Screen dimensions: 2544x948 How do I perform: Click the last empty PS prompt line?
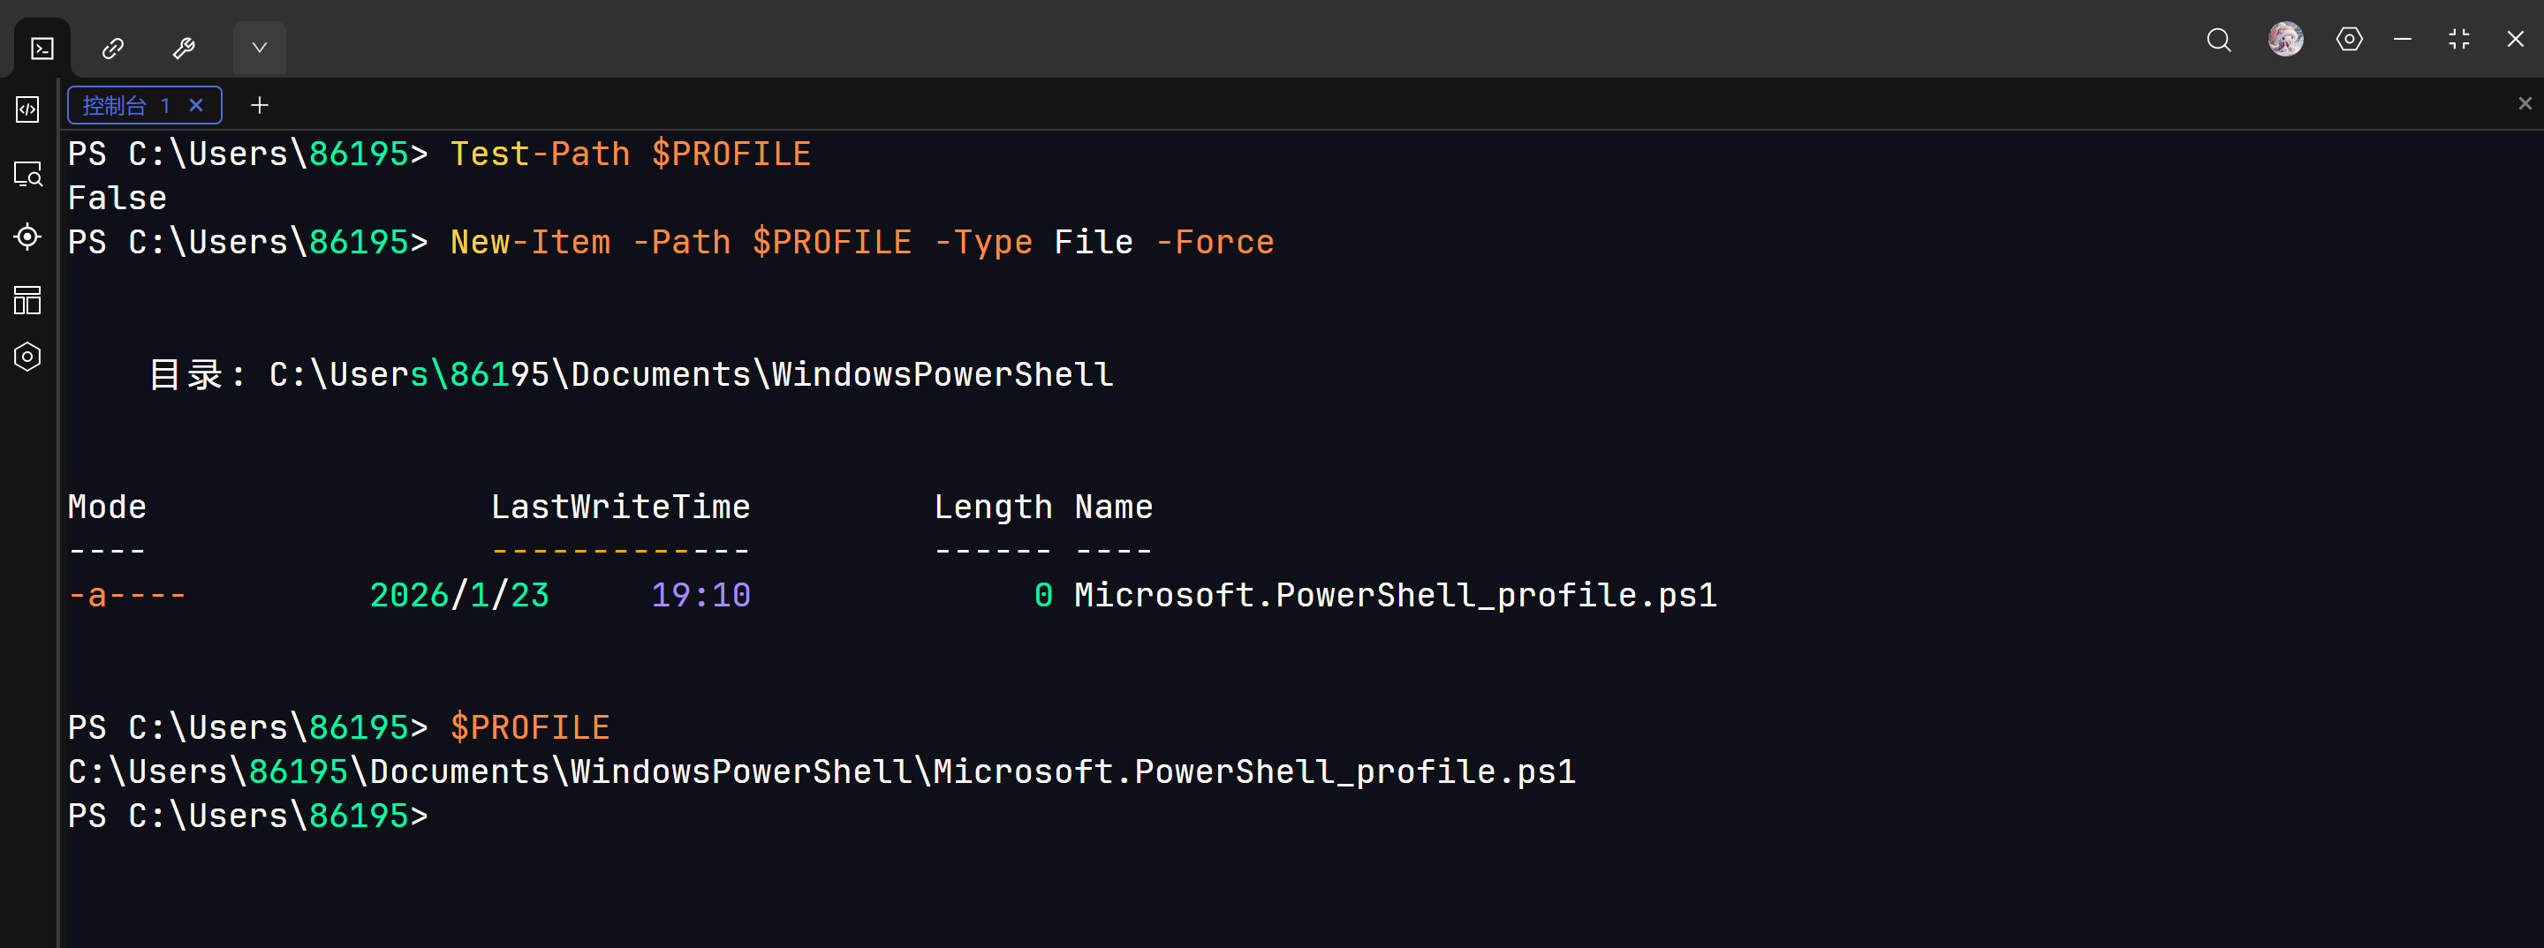(248, 816)
